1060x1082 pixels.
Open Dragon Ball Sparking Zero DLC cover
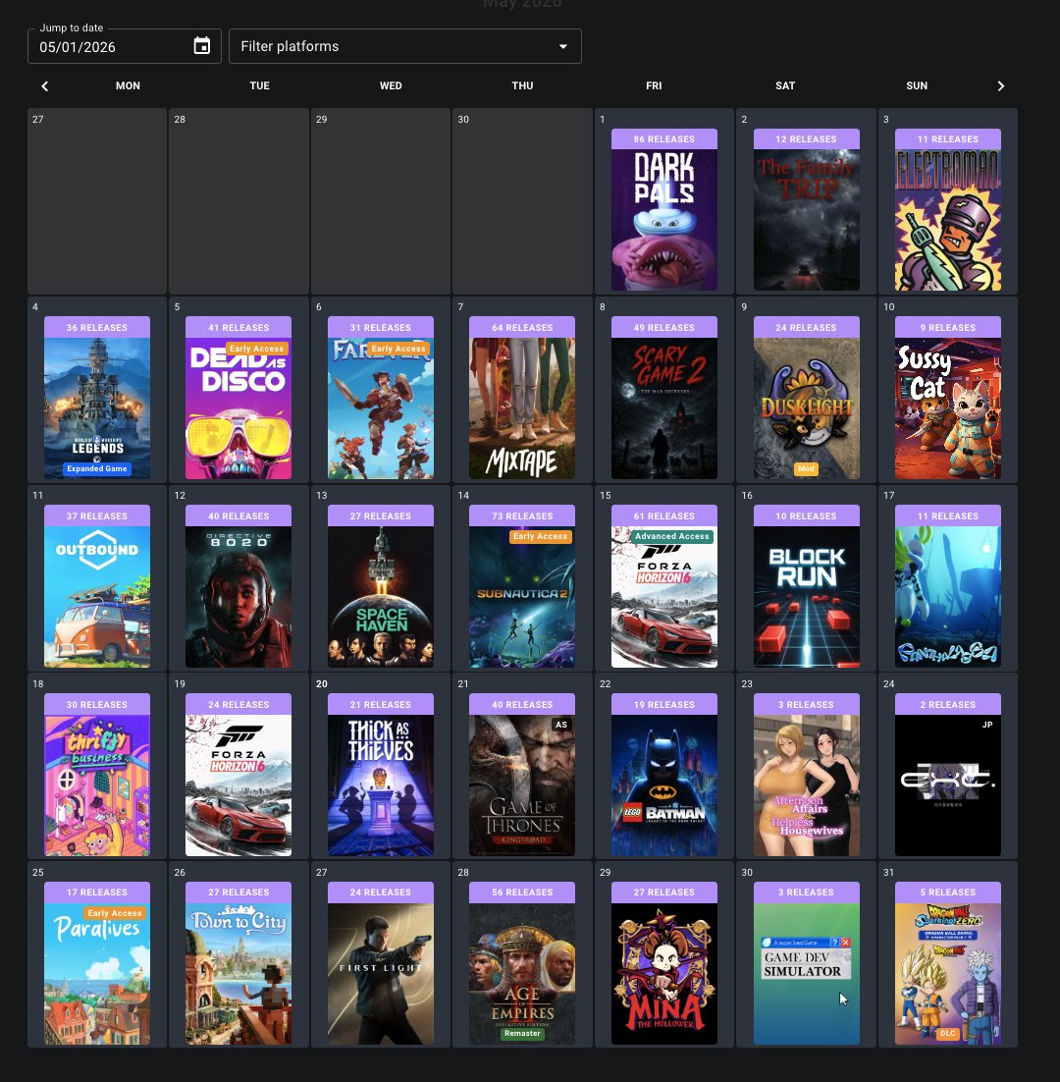pyautogui.click(x=947, y=974)
